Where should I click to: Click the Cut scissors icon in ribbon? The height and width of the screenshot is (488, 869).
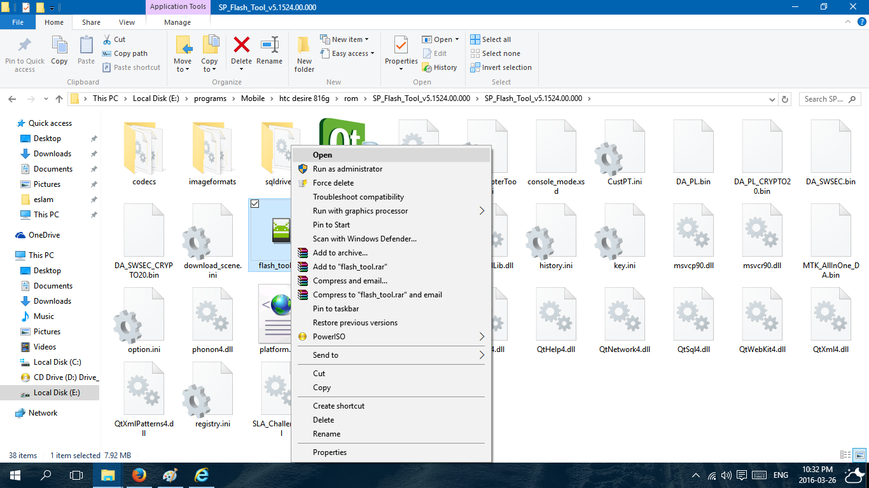(x=107, y=39)
